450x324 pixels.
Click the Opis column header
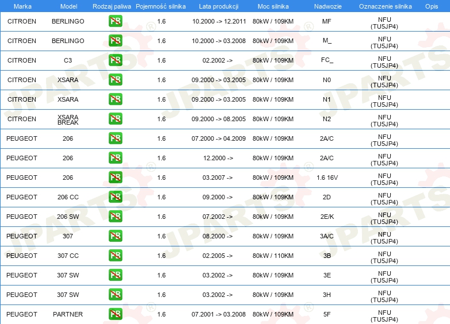pyautogui.click(x=432, y=6)
